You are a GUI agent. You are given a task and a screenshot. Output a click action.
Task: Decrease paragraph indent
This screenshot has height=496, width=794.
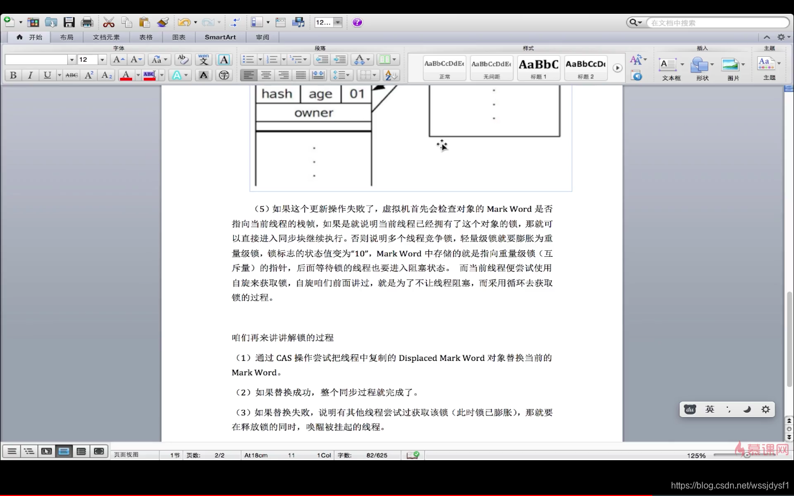(322, 60)
